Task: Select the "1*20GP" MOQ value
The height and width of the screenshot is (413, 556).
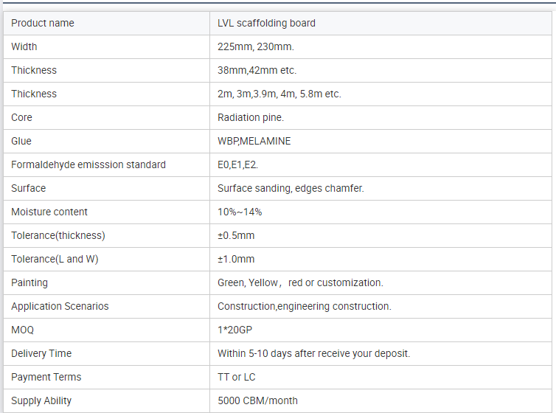Action: 235,330
